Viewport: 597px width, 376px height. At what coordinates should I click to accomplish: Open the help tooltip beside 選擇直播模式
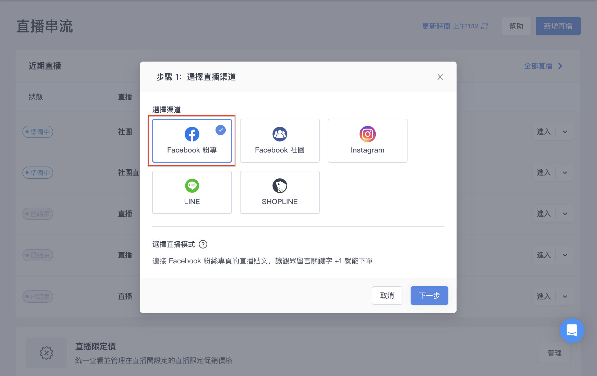pyautogui.click(x=203, y=244)
